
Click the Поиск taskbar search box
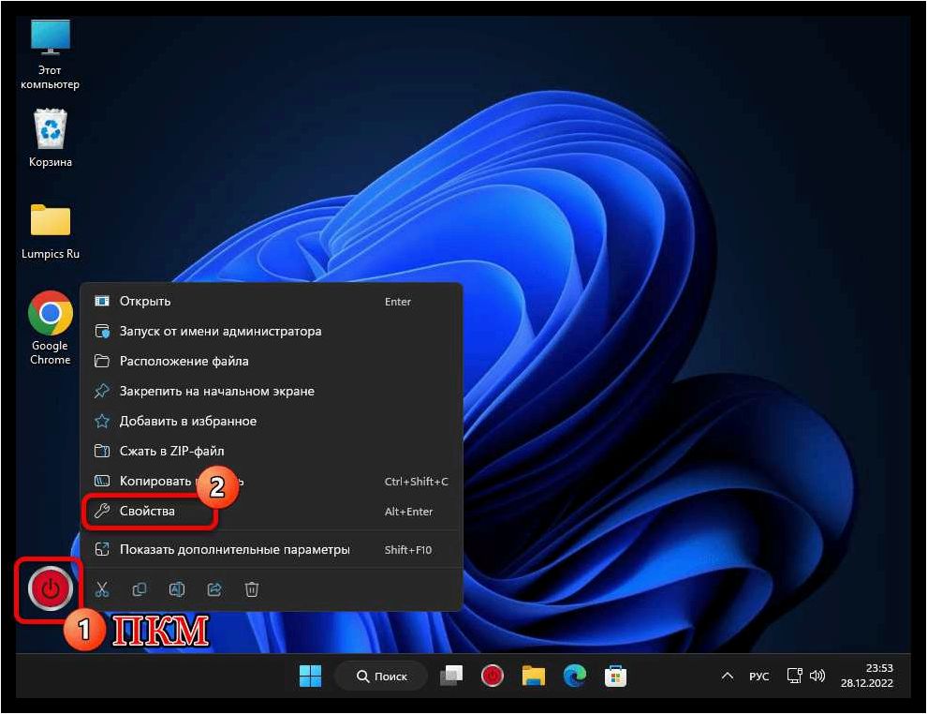(381, 676)
